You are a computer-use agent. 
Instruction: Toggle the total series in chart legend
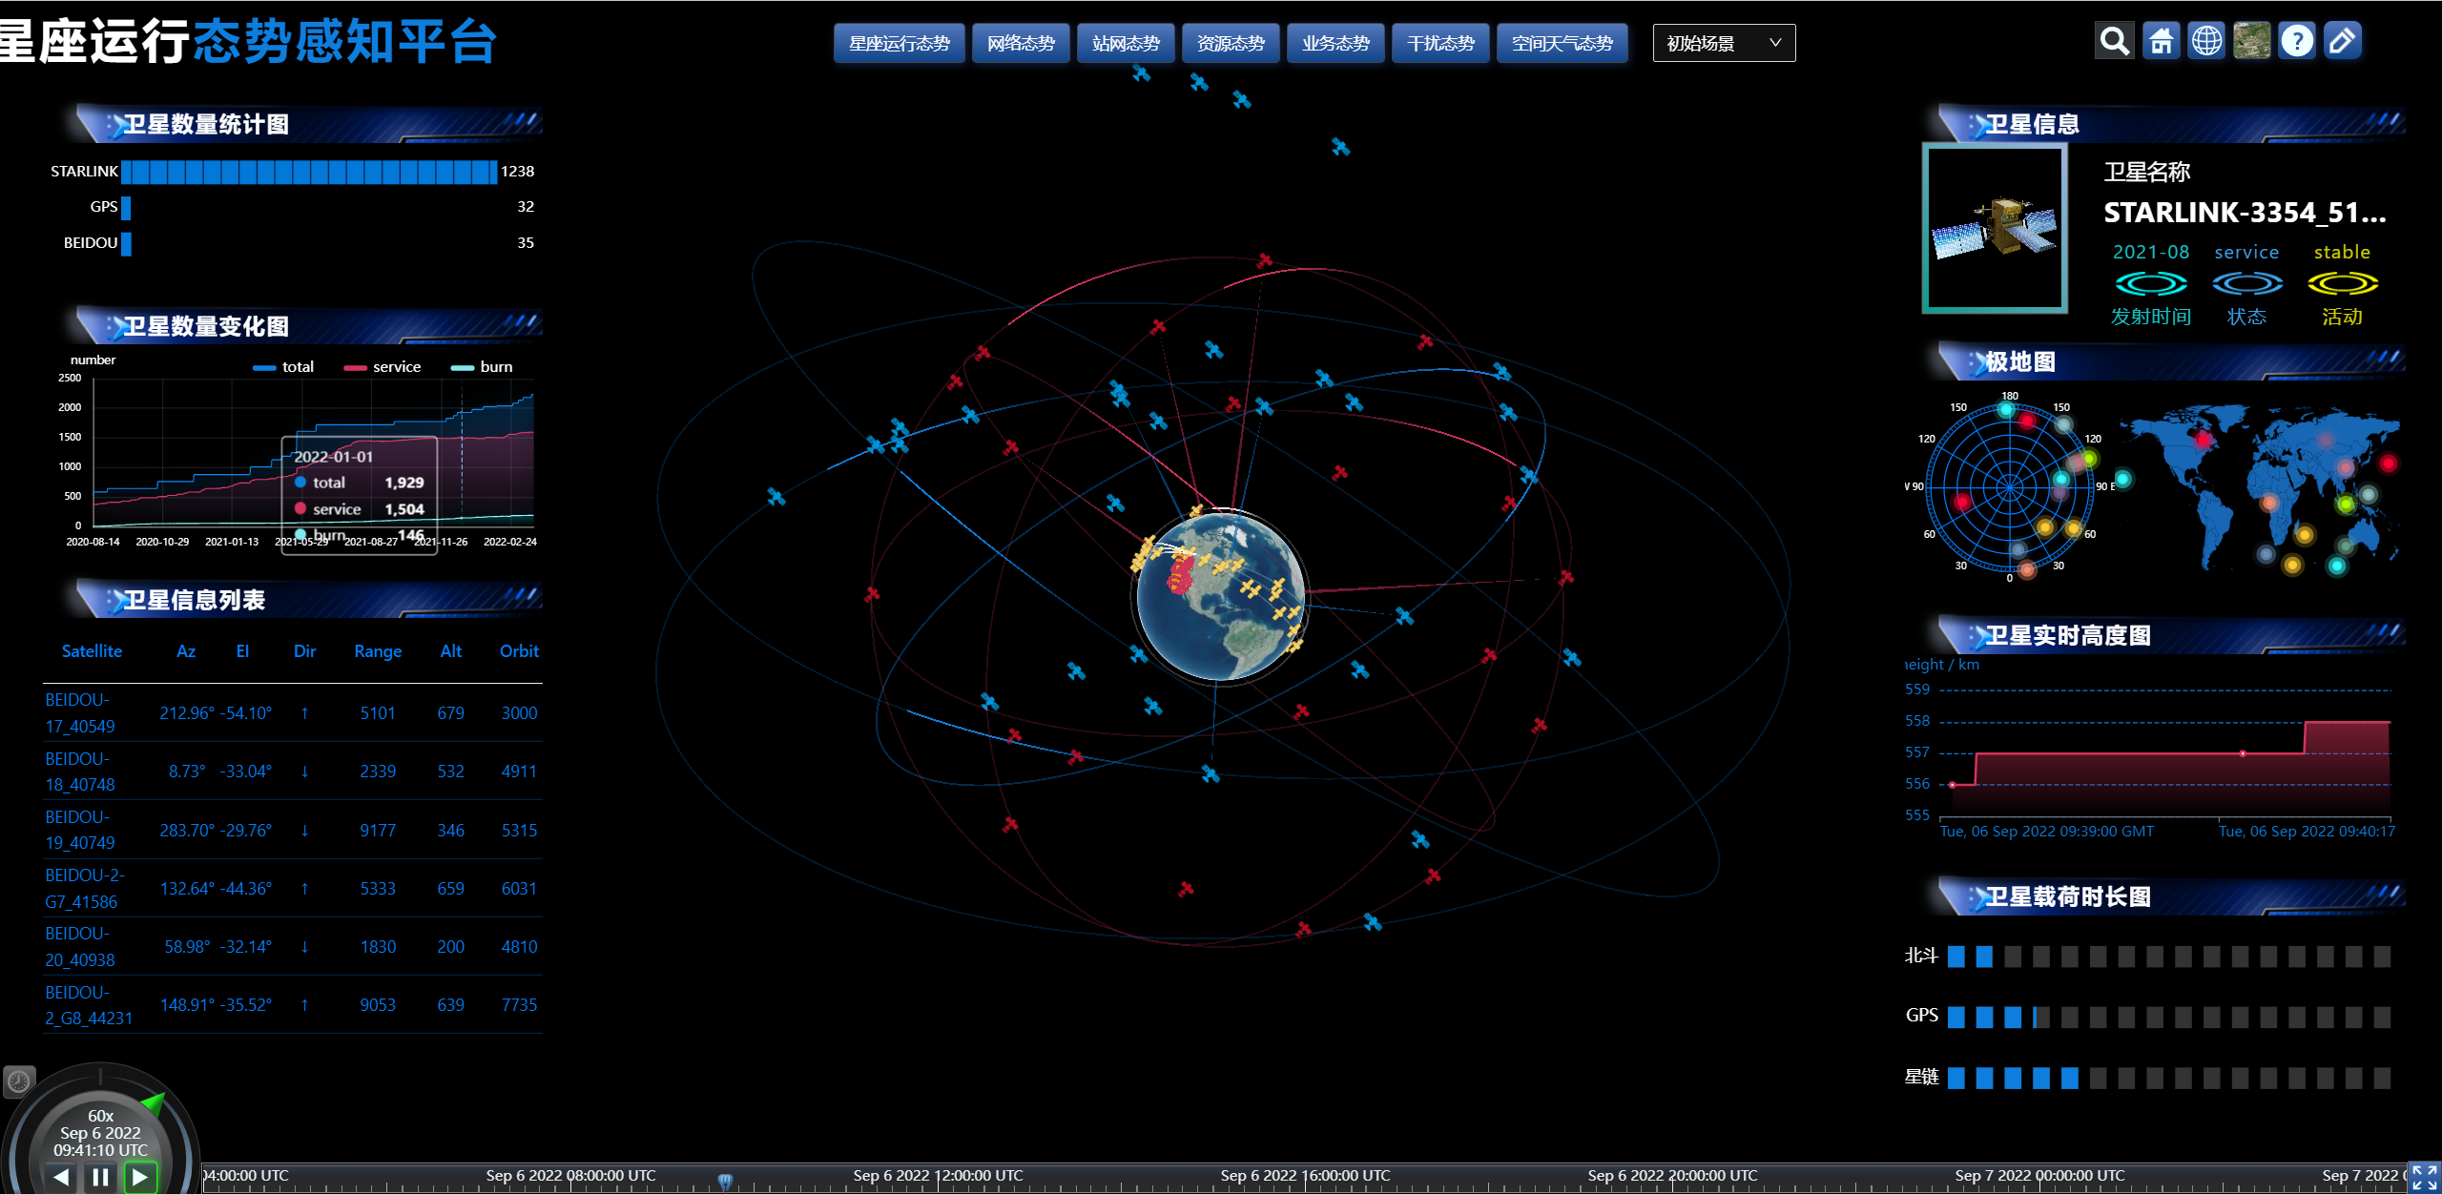(283, 367)
